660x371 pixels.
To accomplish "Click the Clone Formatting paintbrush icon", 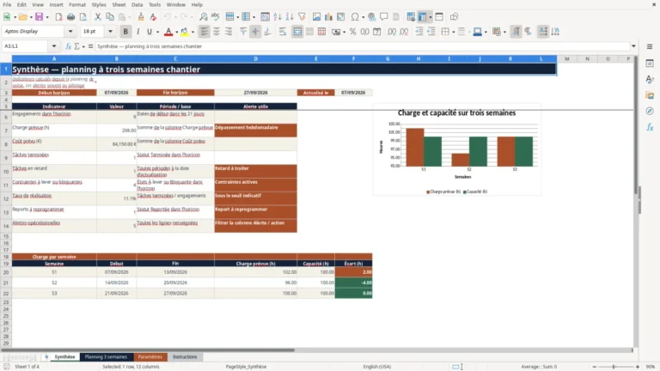I will point(141,17).
